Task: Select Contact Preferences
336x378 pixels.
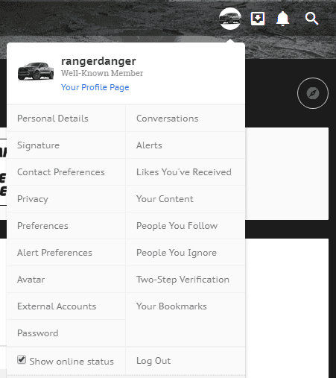Action: coord(66,172)
